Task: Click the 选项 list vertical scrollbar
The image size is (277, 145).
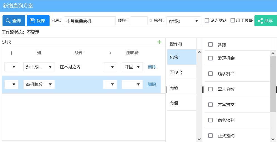Action: tap(273, 83)
